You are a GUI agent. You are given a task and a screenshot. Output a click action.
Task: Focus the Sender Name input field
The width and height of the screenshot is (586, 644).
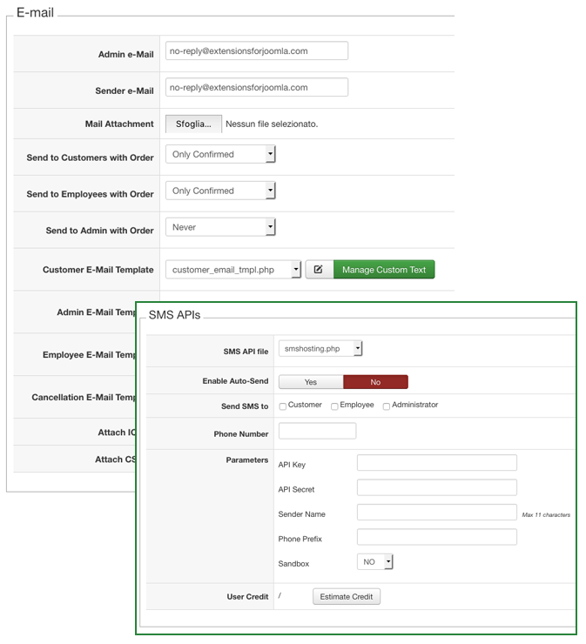pos(437,513)
